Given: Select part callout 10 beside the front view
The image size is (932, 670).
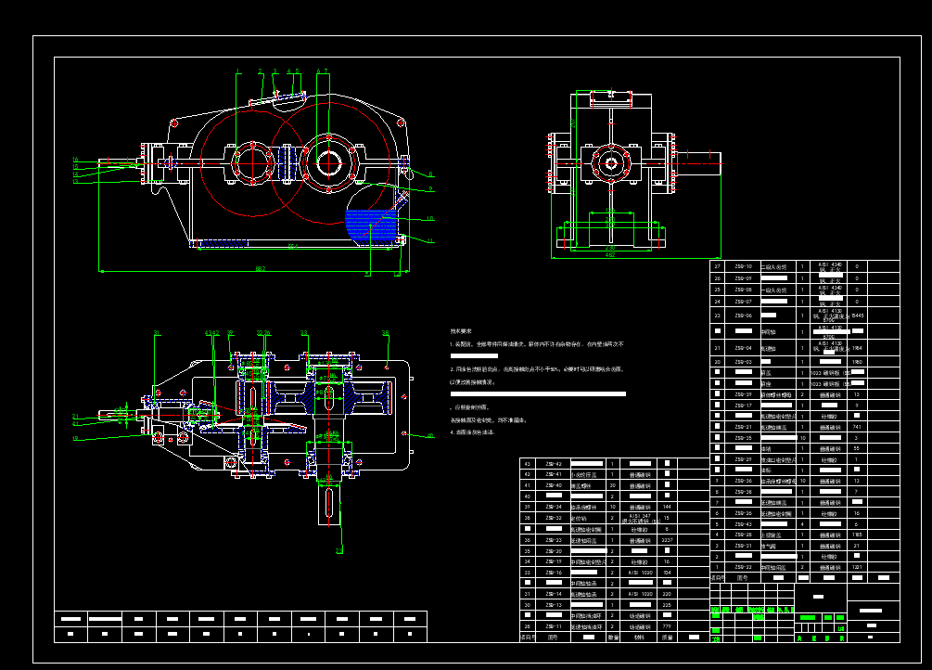Looking at the screenshot, I should point(429,219).
